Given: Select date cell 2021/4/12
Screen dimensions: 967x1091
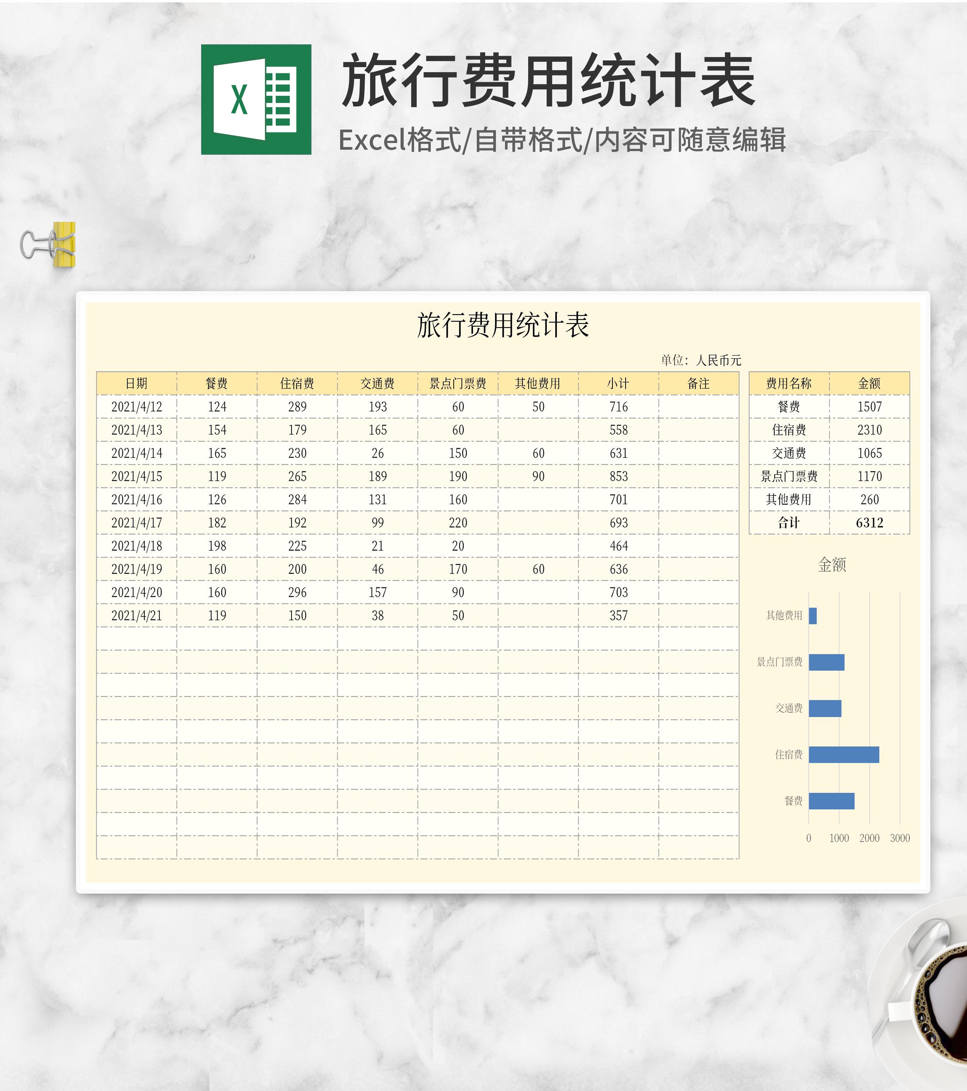Looking at the screenshot, I should pyautogui.click(x=136, y=407).
